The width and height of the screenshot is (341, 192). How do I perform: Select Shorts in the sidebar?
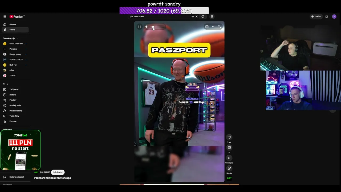(15, 30)
